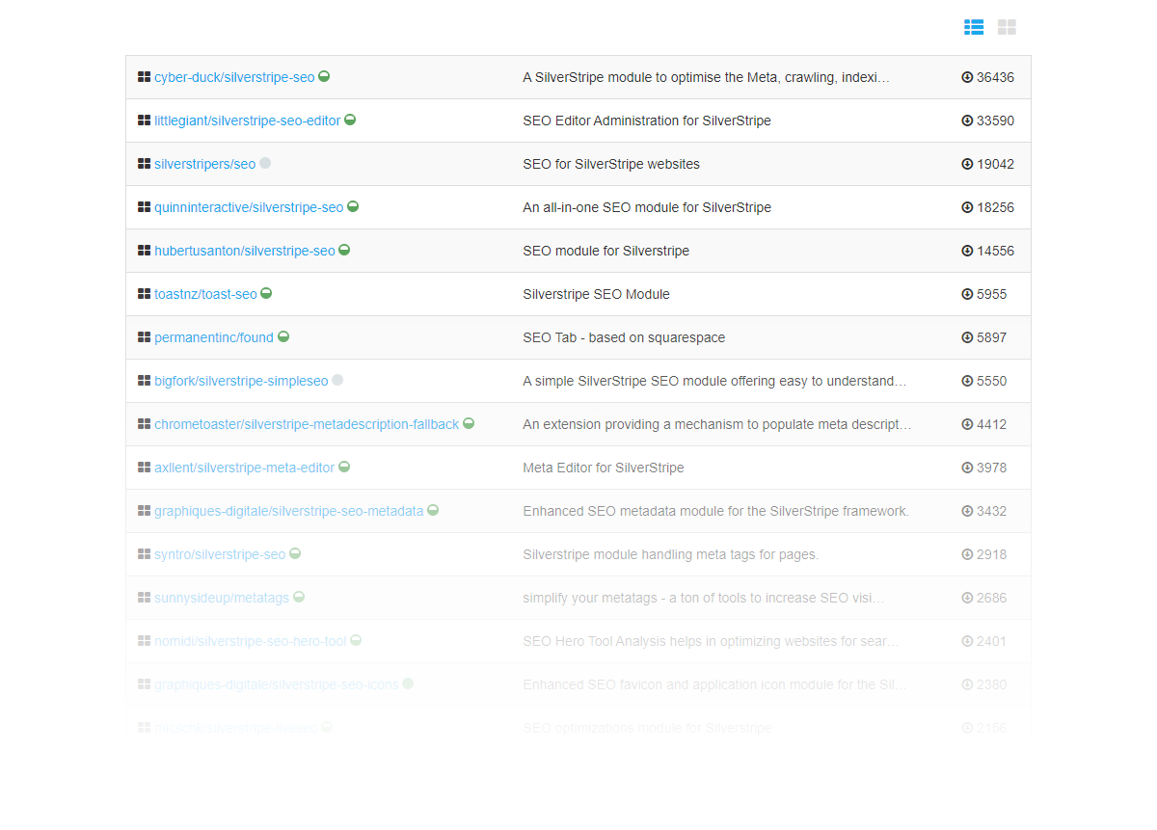Select description 'Meta Editor for SilverStripe'
1157x830 pixels.
point(604,468)
